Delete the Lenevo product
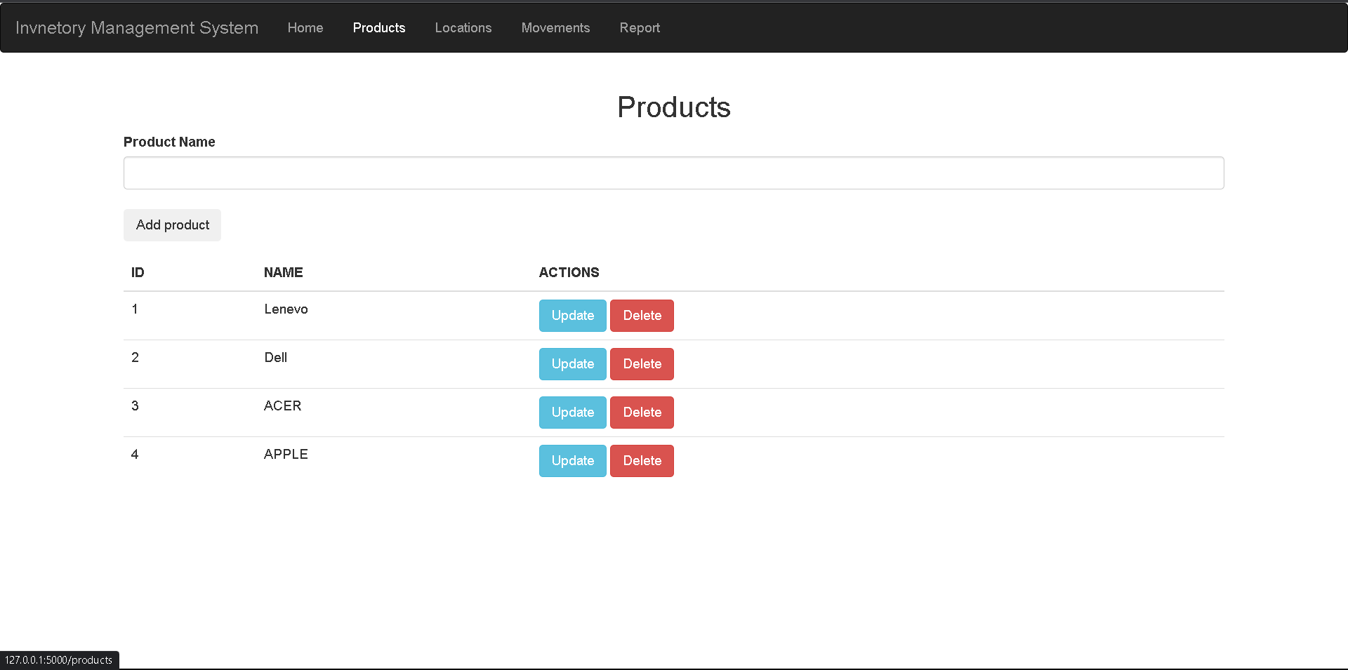Screen dimensions: 1348x670 641,315
